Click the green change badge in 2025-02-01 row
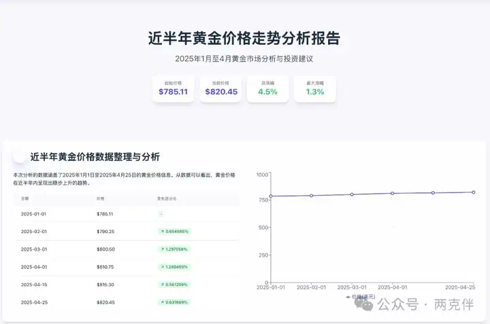Viewport: 490px width, 324px height. click(174, 232)
